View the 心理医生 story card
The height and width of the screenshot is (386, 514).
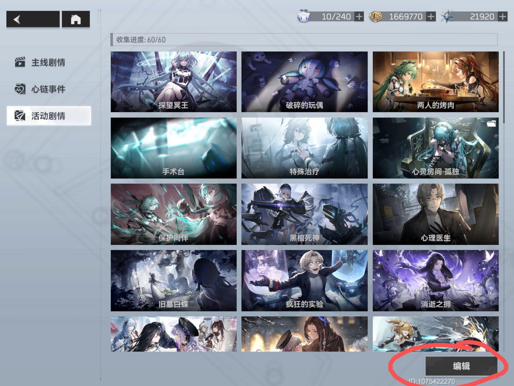coord(435,214)
